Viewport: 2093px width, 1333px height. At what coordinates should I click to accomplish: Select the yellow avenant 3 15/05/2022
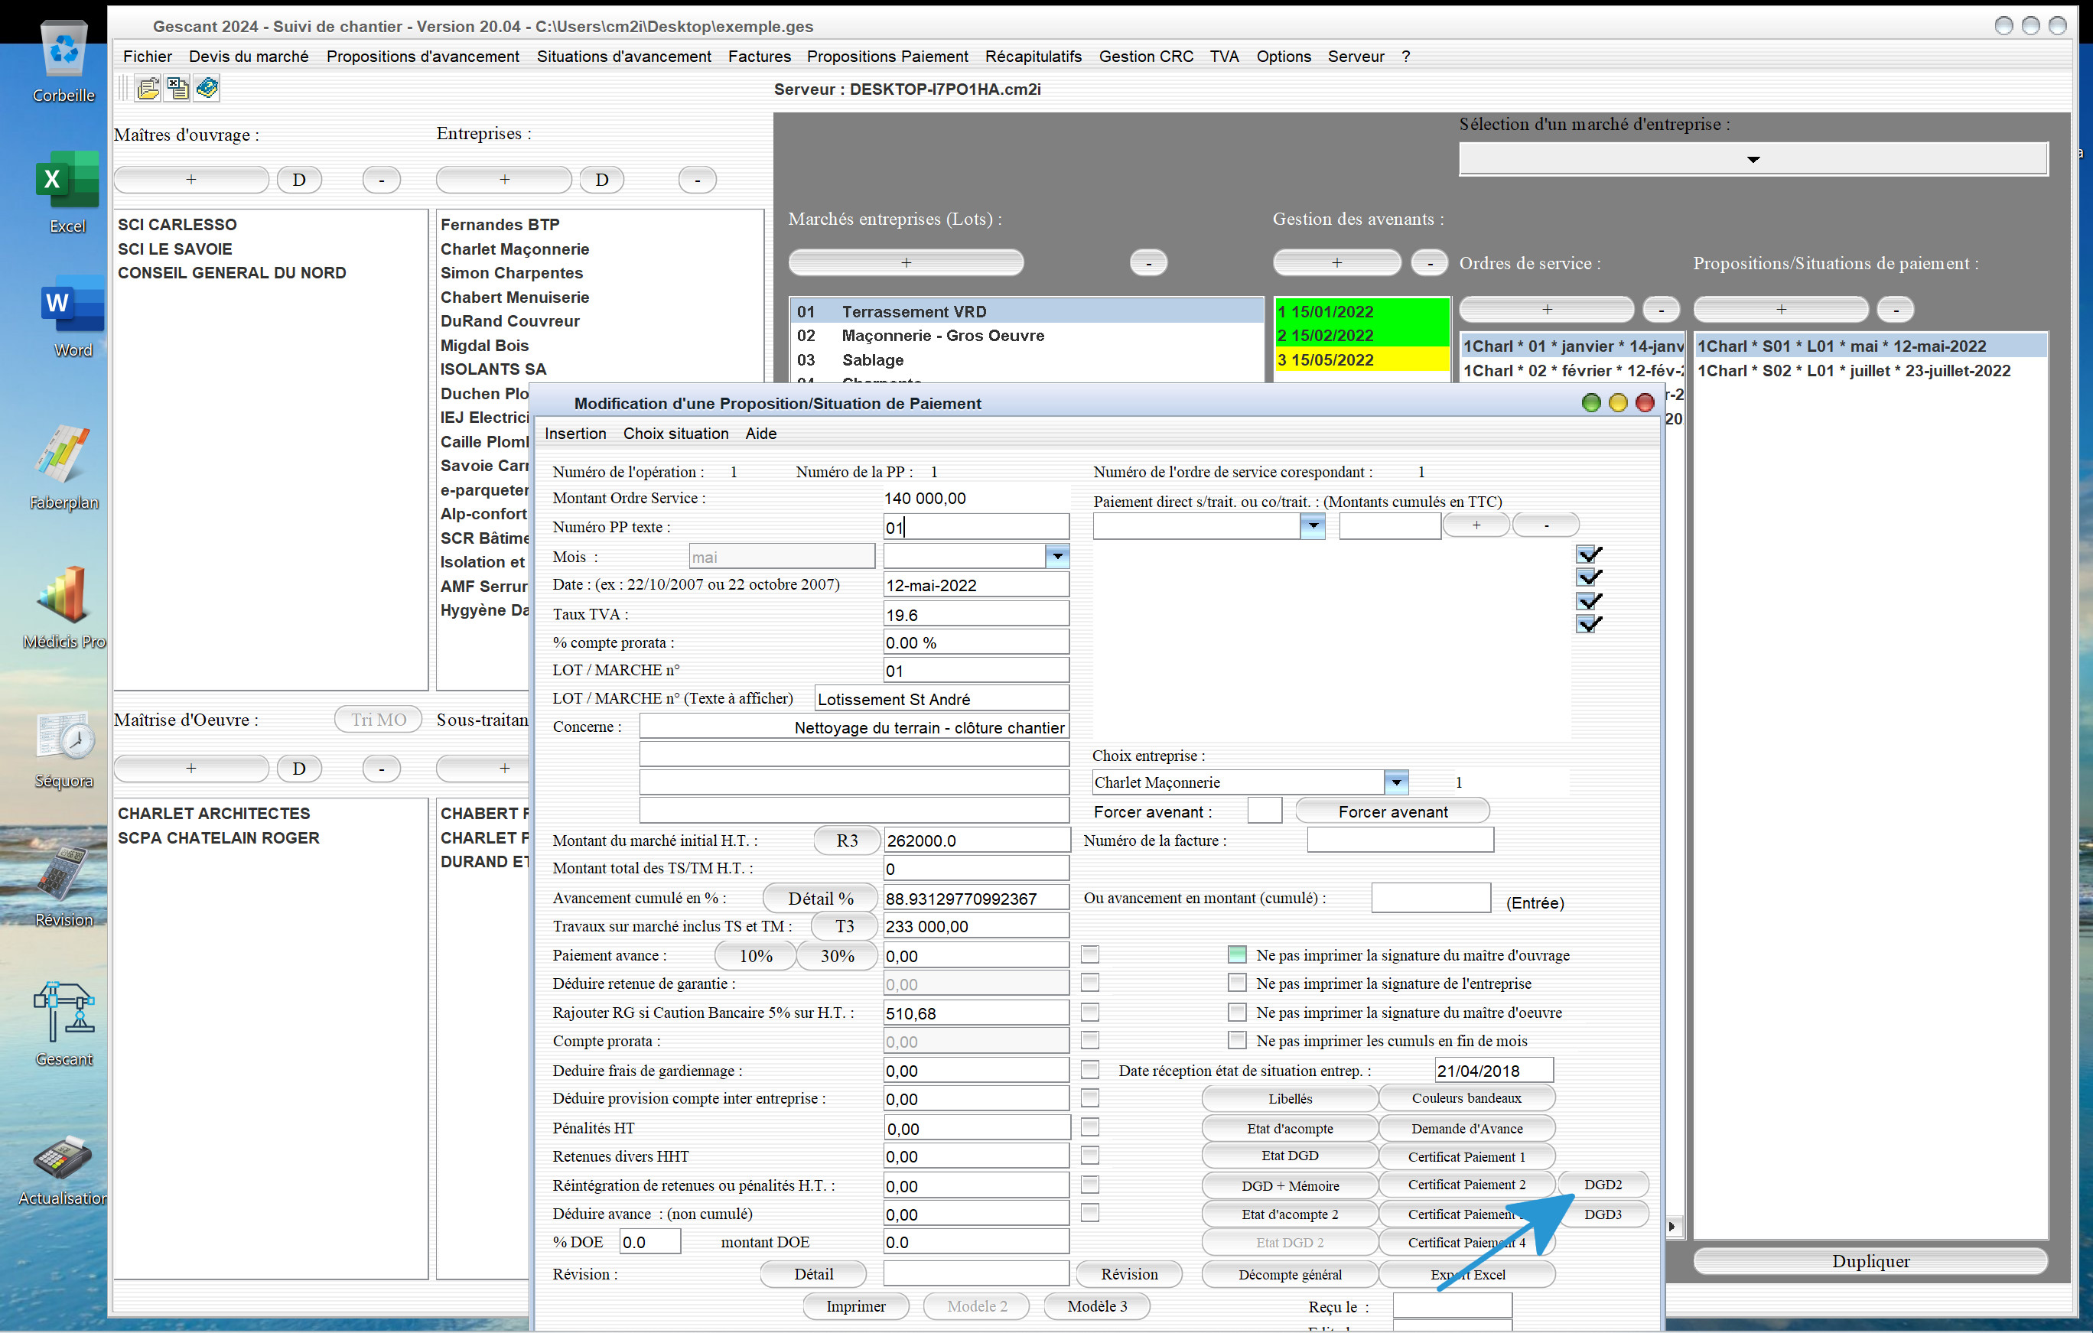[x=1361, y=359]
